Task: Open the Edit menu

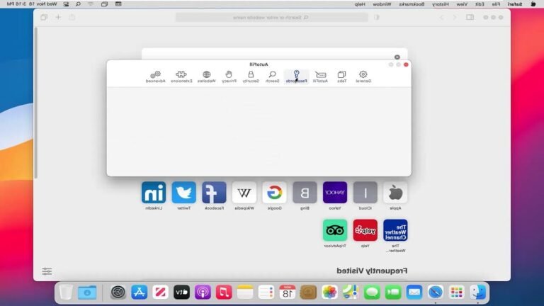Action: click(480, 4)
